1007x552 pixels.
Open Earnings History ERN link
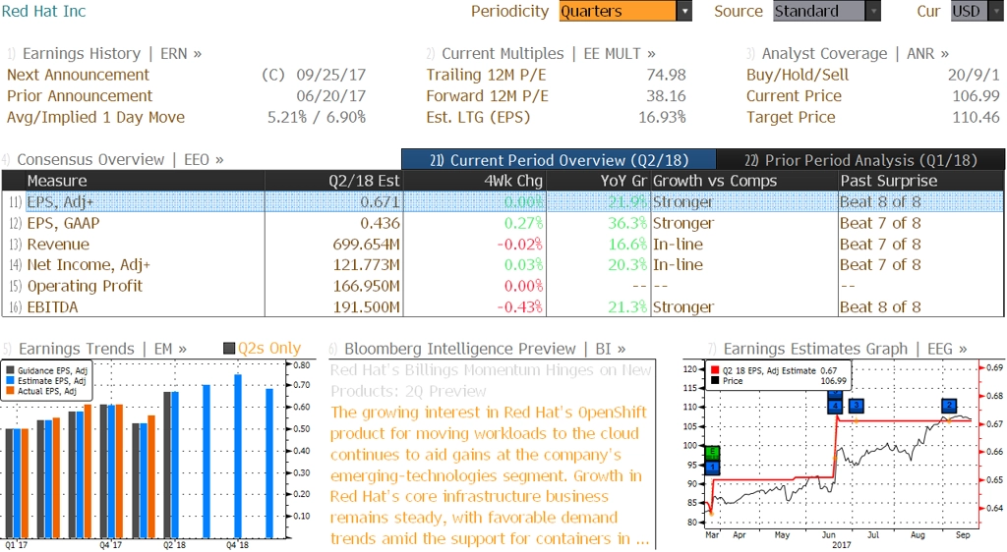point(112,54)
